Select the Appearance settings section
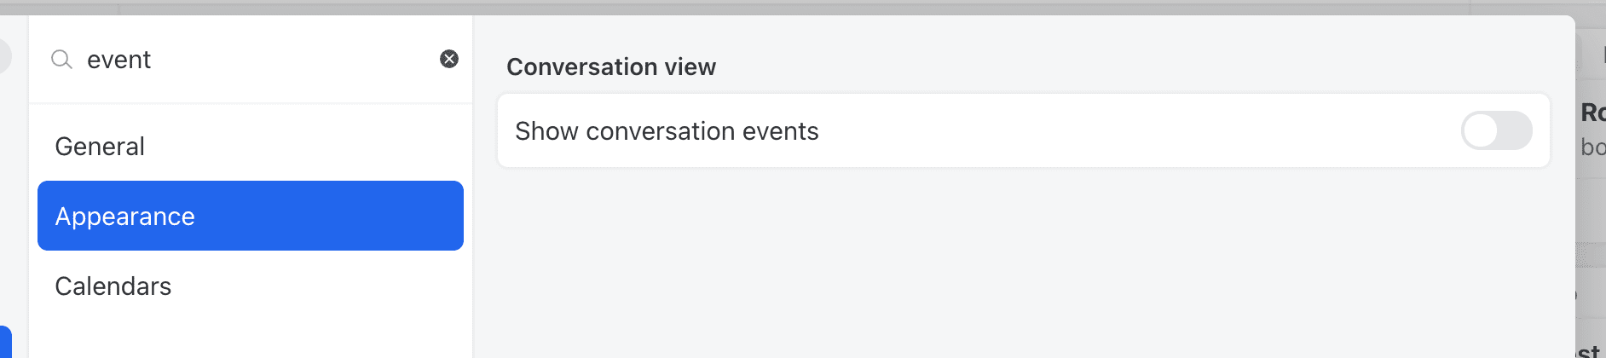Viewport: 1606px width, 358px height. click(251, 216)
